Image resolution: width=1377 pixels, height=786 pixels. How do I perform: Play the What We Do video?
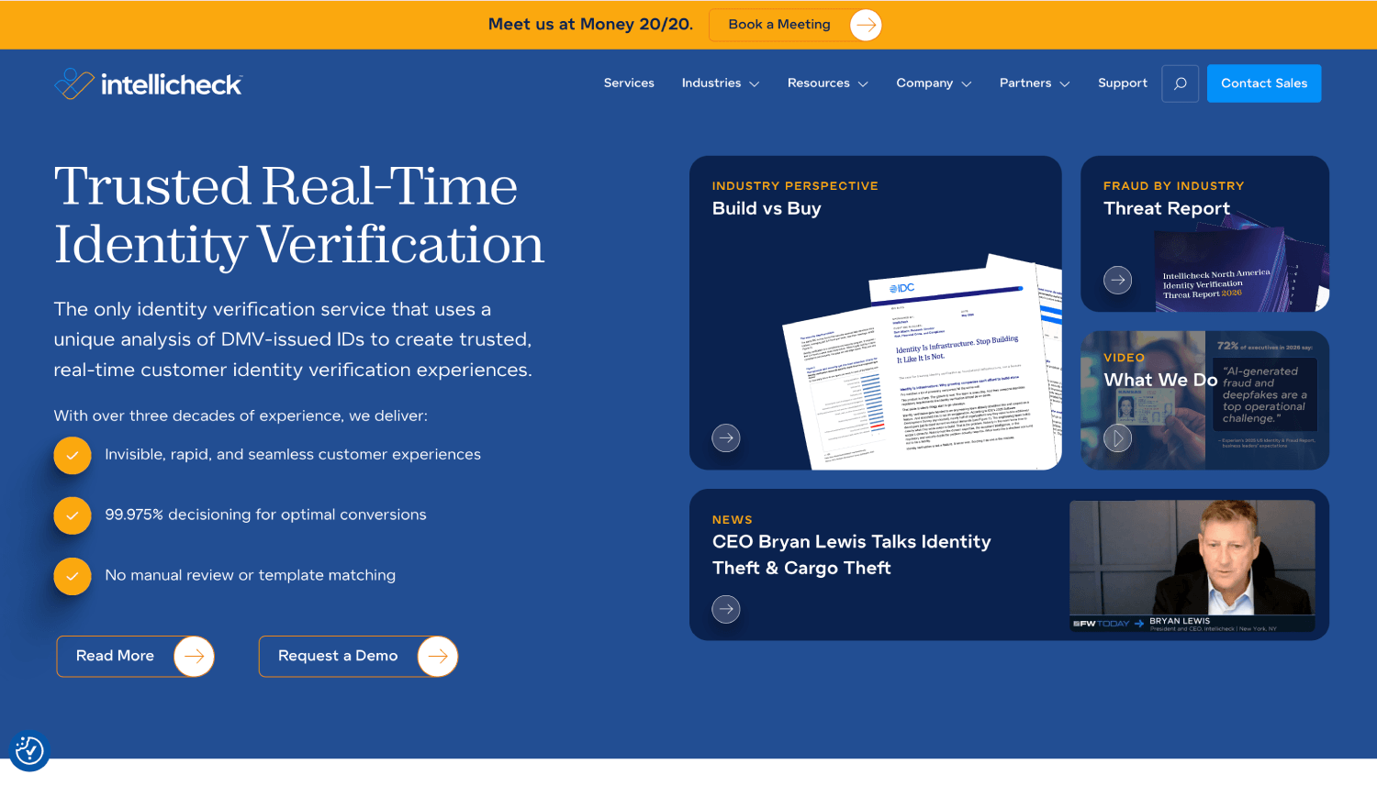click(1117, 438)
